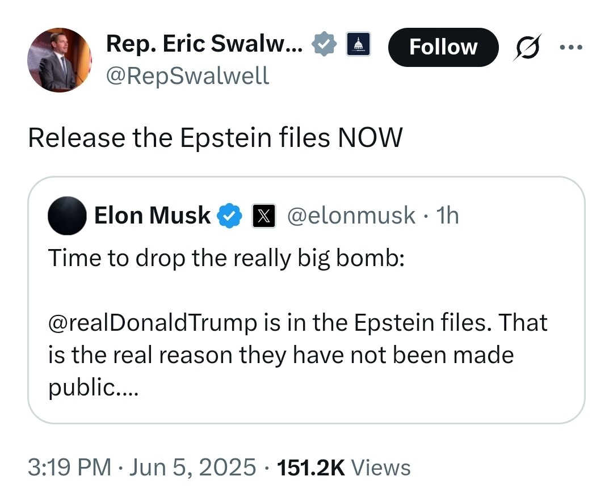613x493 pixels.
Task: Follow Rep. Eric Swalwell
Action: [443, 47]
